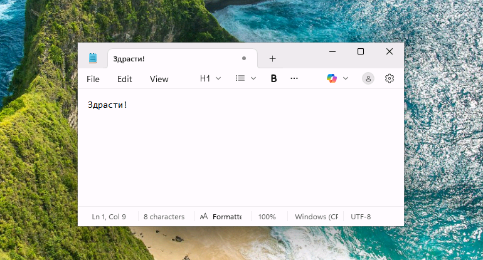Click the UTF-8 encoding entry
Viewport: 483px width, 260px height.
pyautogui.click(x=361, y=217)
